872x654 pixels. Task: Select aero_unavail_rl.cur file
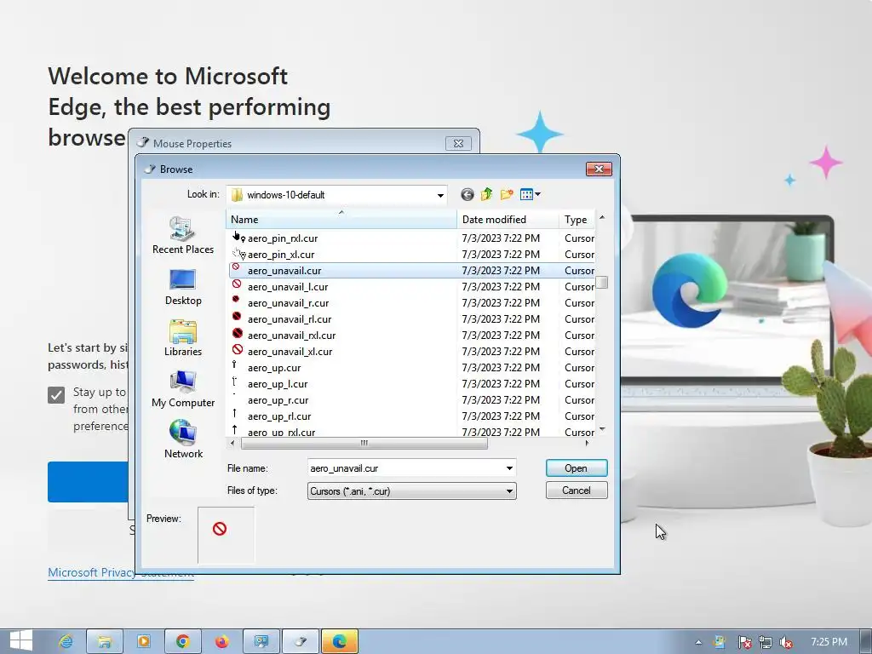click(412, 318)
